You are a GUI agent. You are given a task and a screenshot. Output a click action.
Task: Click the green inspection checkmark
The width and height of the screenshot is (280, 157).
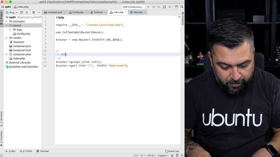click(x=179, y=17)
